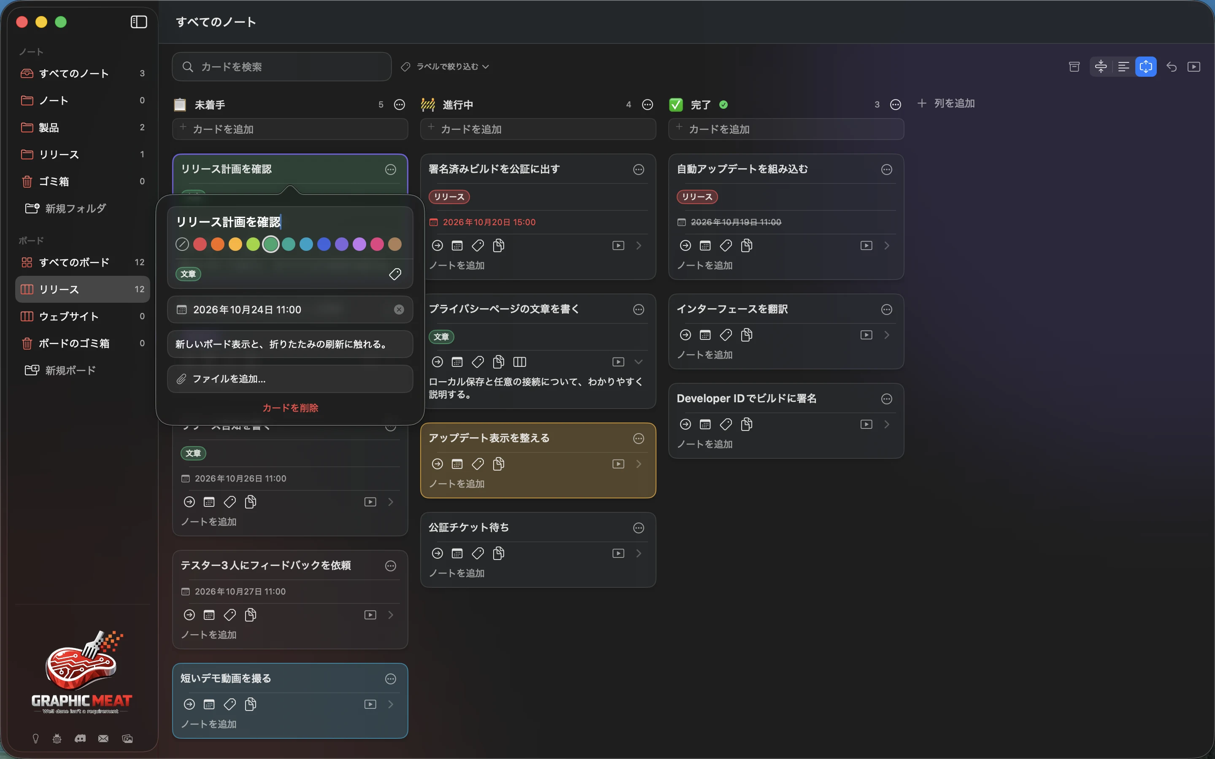Toggle the text alignment lines button in toolbar
Viewport: 1215px width, 759px height.
[1123, 67]
